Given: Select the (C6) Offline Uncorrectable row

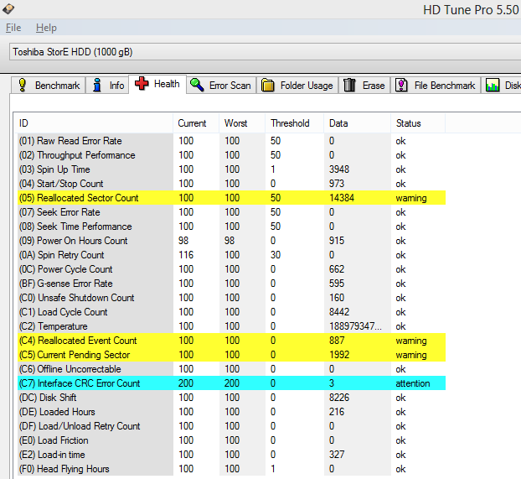Looking at the screenshot, I should pyautogui.click(x=231, y=369).
